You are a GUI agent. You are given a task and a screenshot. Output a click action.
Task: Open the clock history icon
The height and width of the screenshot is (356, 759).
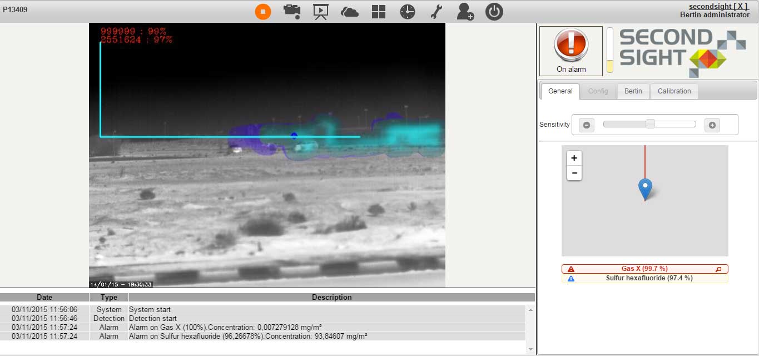408,12
